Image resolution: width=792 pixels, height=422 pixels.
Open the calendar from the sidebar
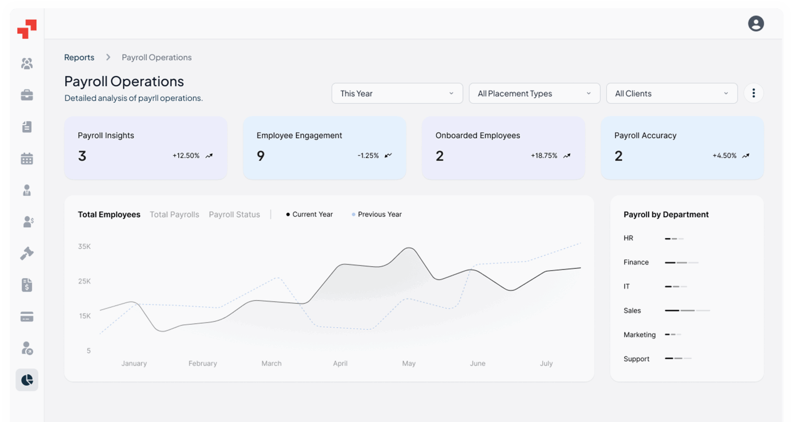point(27,159)
